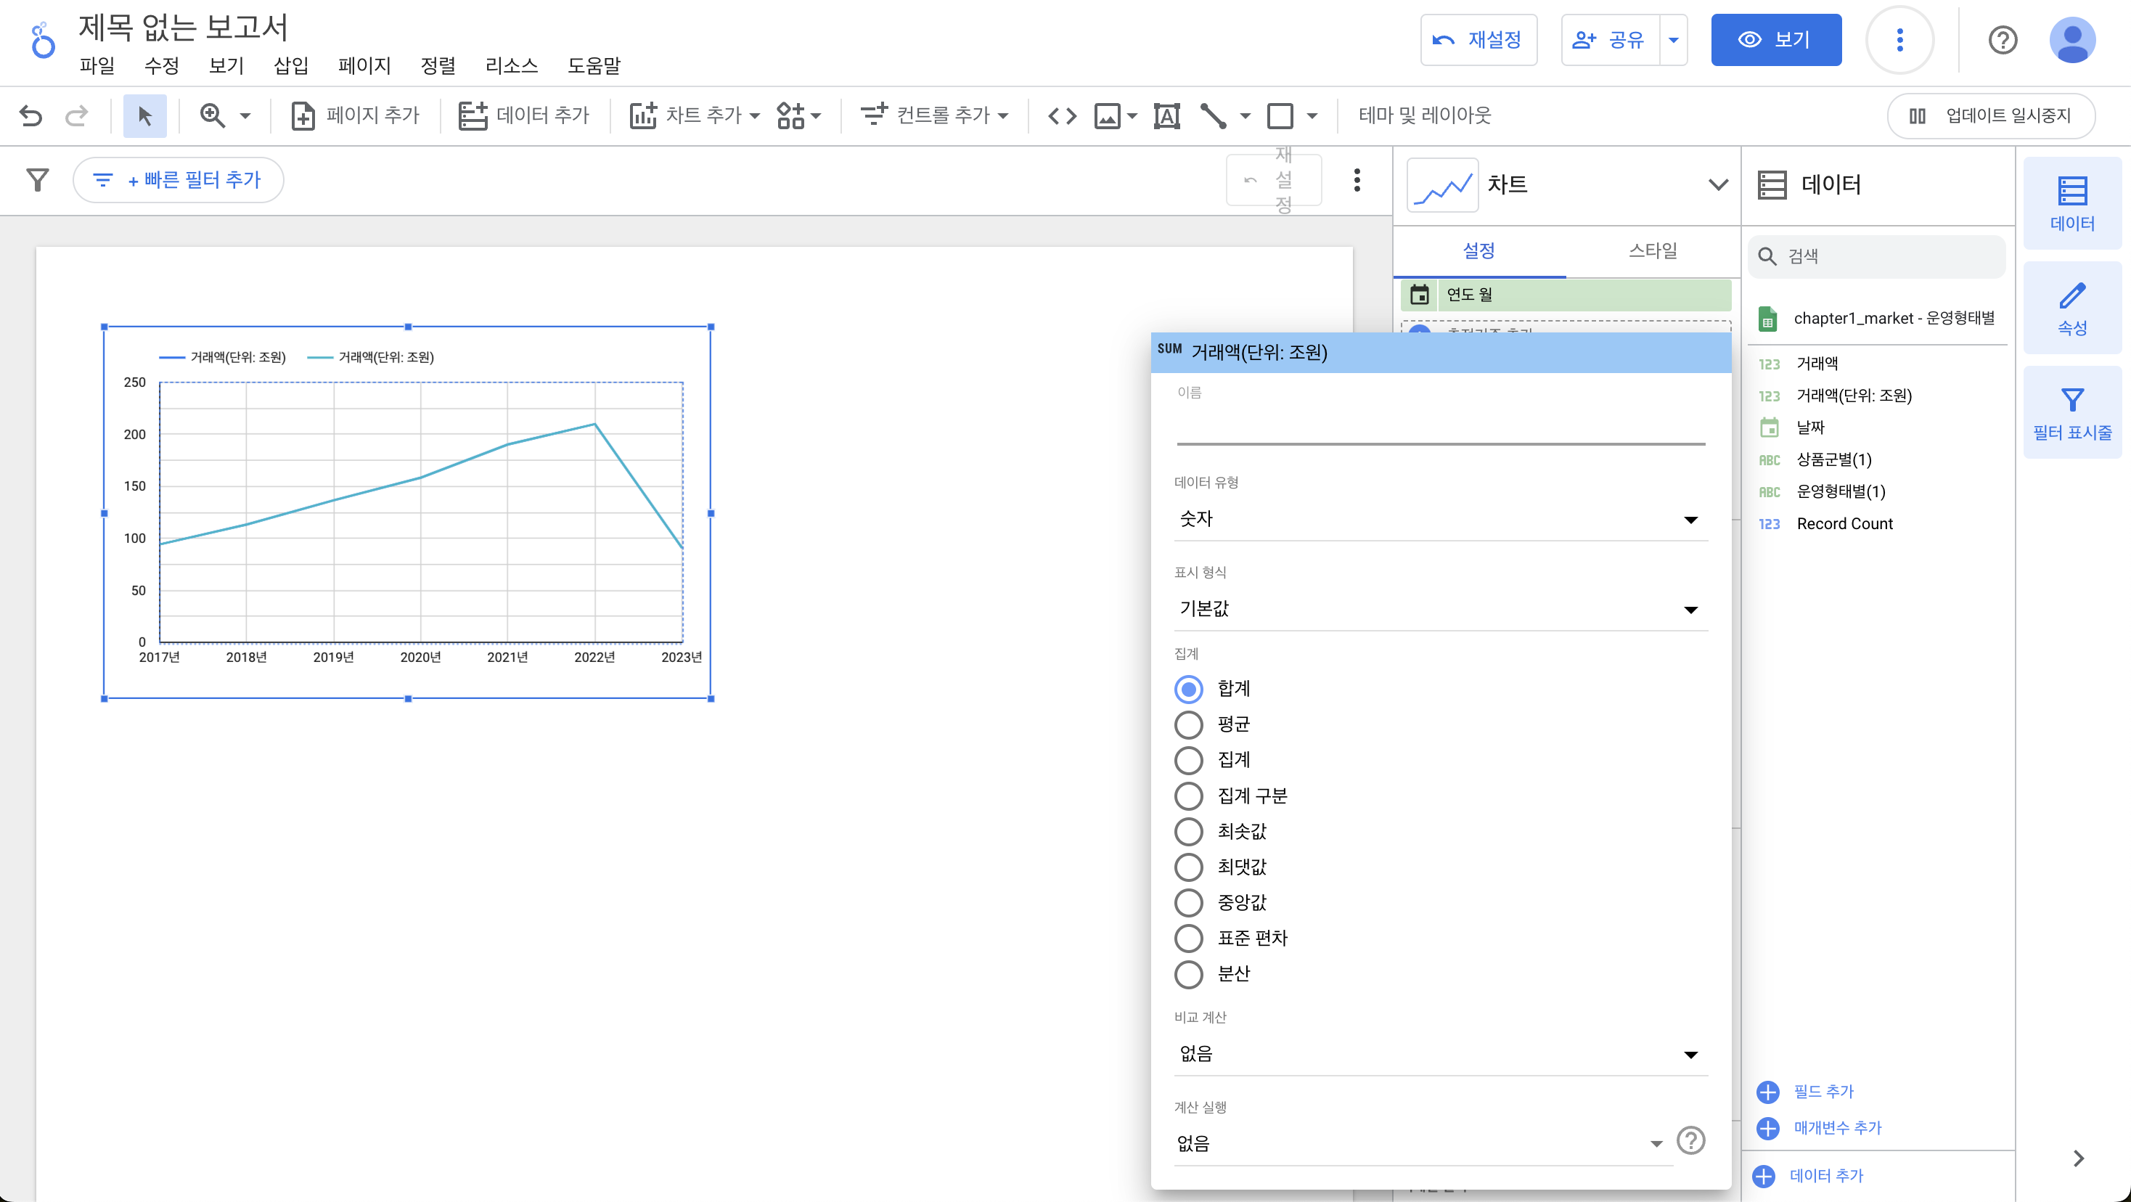The image size is (2131, 1202).
Task: Insert a text box
Action: [x=1166, y=116]
